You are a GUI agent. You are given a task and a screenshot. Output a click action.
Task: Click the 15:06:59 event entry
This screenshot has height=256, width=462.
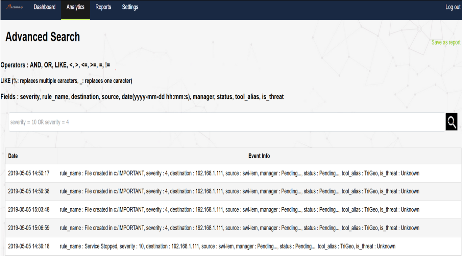pos(231,228)
